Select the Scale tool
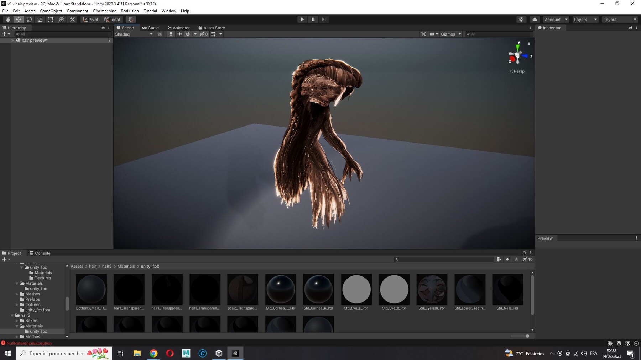The image size is (641, 360). 40,19
